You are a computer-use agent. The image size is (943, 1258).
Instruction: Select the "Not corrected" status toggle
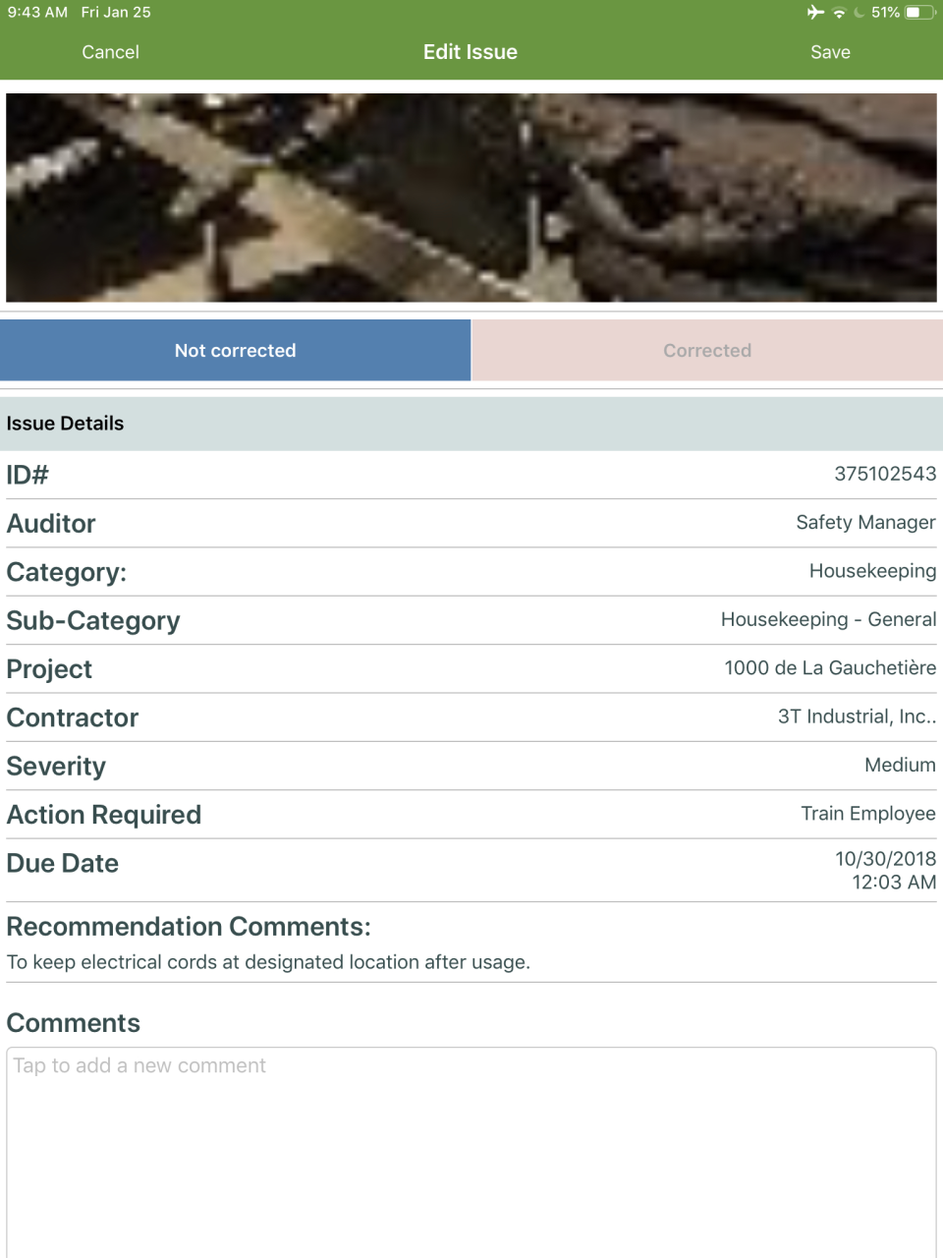(236, 350)
